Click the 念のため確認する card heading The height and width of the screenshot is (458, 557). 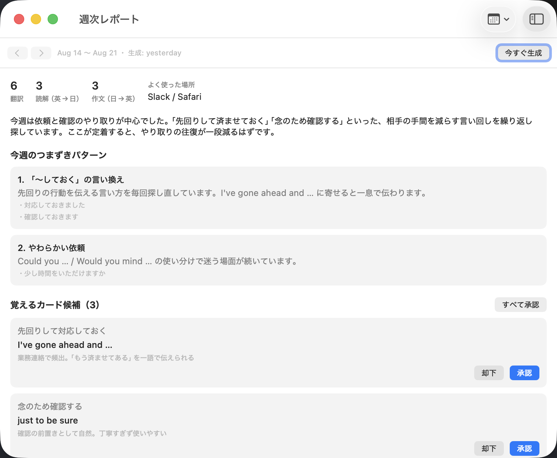(50, 407)
